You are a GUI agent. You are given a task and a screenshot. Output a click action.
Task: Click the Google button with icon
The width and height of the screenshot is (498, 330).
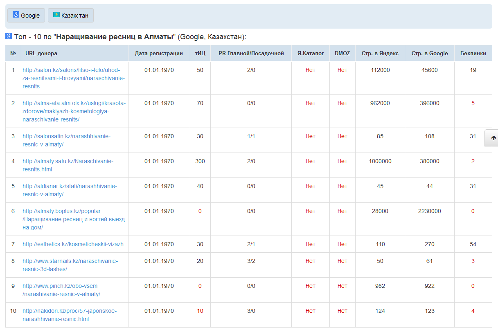(x=26, y=15)
